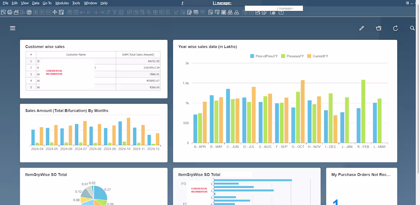
Task: Click the lock screen toolbar icon
Action: (x=61, y=12)
